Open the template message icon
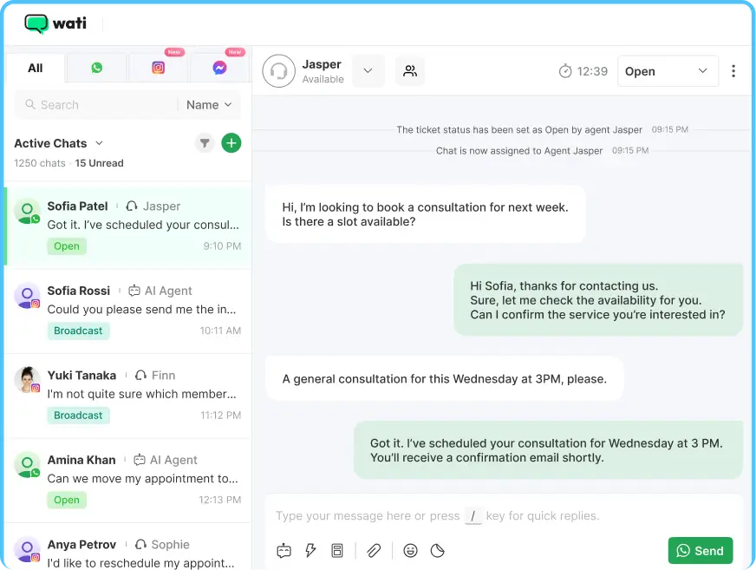The height and width of the screenshot is (570, 756). click(337, 551)
